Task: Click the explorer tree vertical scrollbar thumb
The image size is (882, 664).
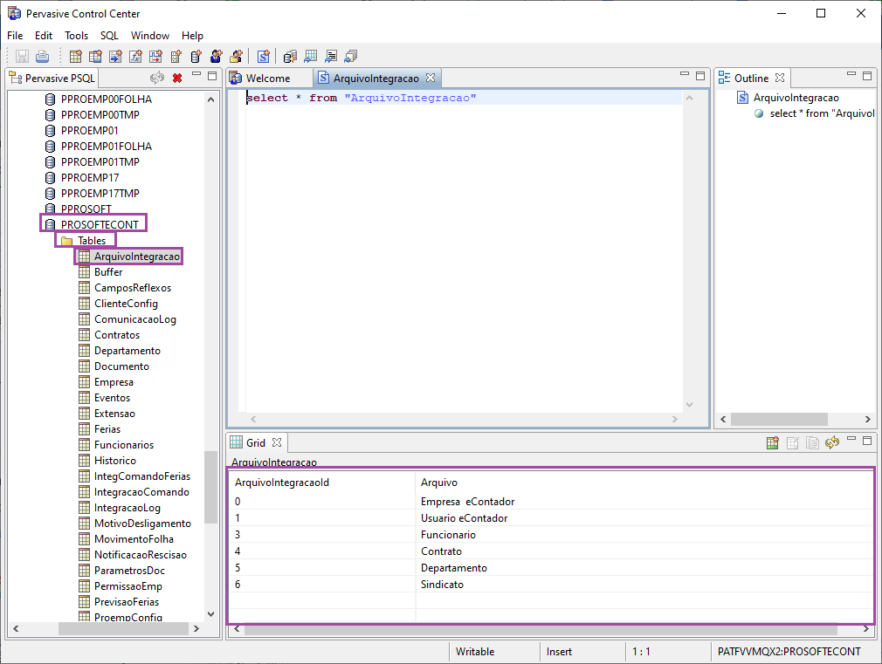Action: (x=210, y=486)
